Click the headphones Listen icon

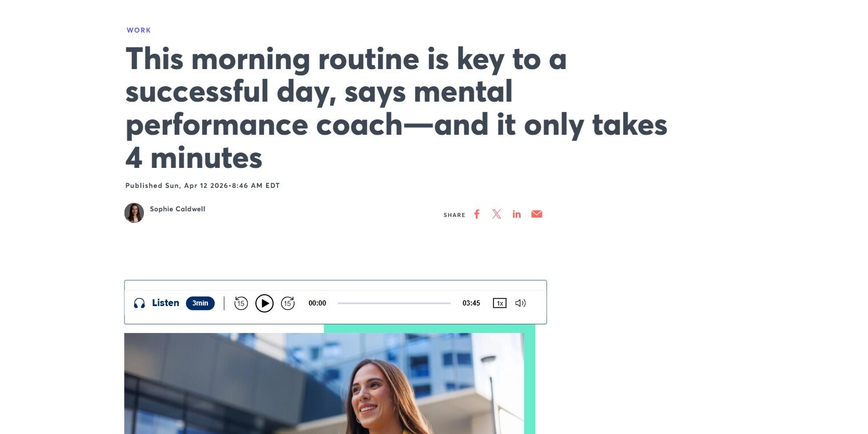coord(139,303)
